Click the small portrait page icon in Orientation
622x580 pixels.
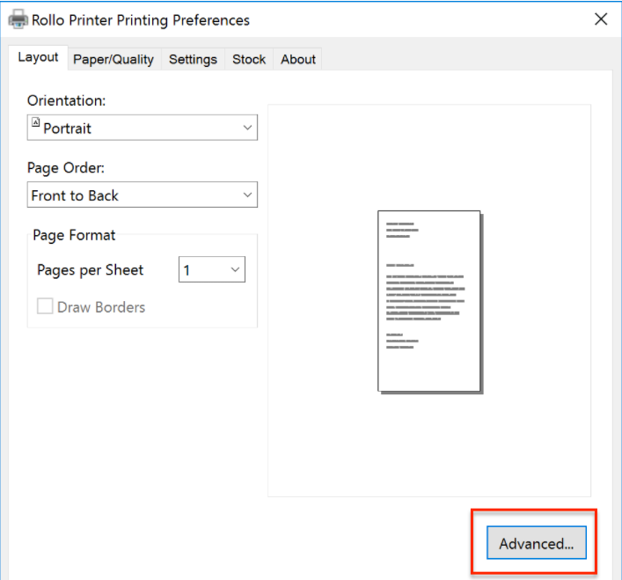[x=36, y=125]
